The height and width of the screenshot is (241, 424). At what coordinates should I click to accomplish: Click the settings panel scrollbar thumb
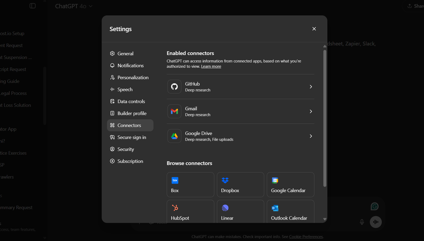(x=325, y=118)
